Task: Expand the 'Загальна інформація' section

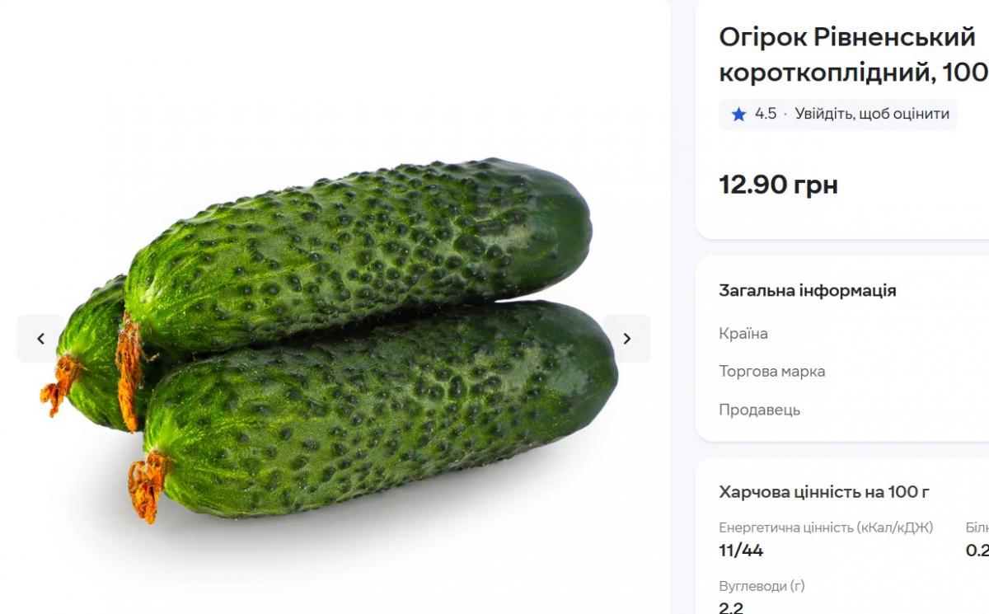Action: click(807, 290)
